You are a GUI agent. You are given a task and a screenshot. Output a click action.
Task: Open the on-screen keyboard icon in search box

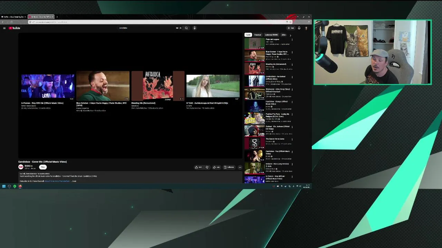coord(177,28)
